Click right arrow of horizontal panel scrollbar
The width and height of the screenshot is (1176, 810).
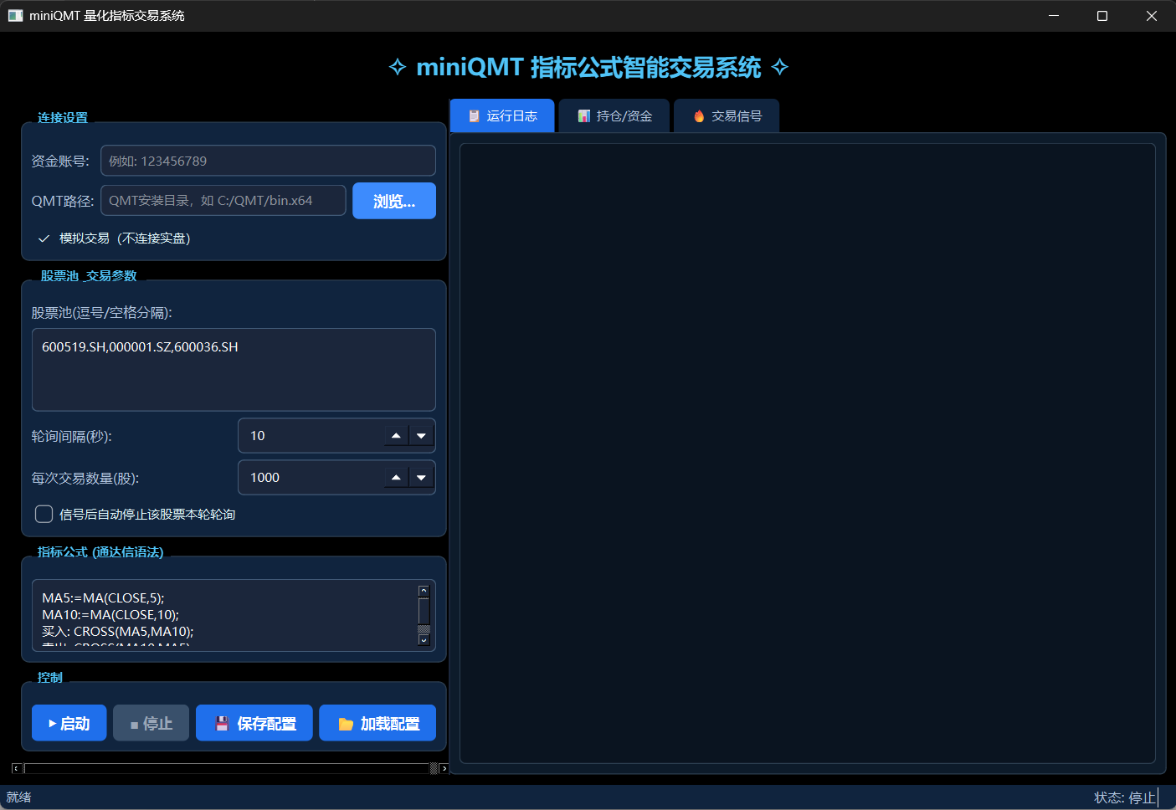tap(444, 768)
